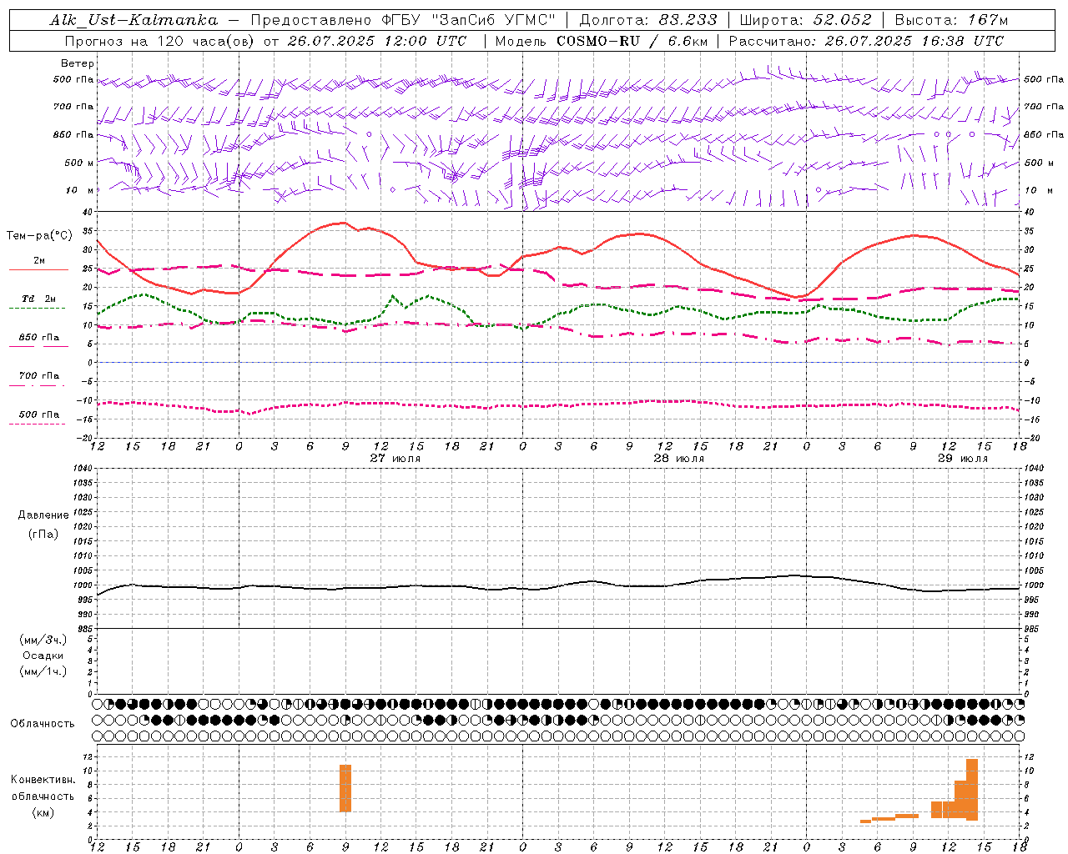1068x854 pixels.
Task: Select the Td 2м dew point legend entry
Action: click(x=38, y=299)
